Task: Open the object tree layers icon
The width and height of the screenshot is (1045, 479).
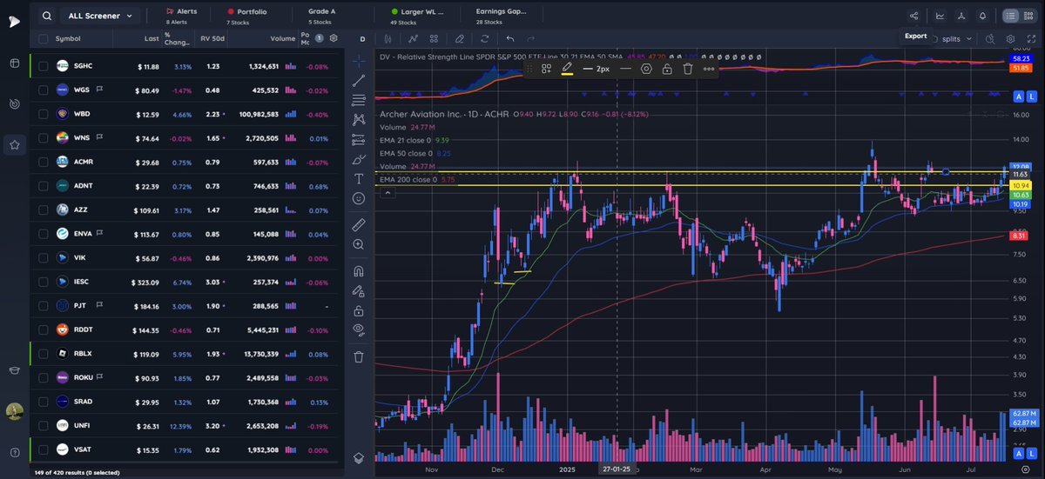Action: tap(359, 457)
